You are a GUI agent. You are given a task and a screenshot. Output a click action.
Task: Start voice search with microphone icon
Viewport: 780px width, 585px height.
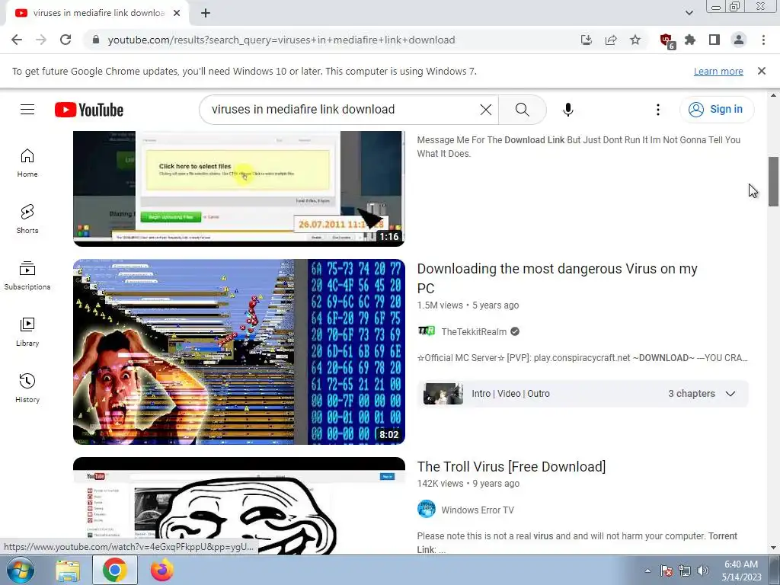(x=568, y=110)
